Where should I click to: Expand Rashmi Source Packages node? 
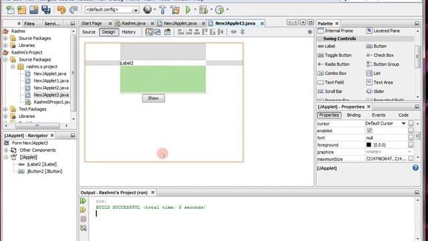tap(5, 38)
